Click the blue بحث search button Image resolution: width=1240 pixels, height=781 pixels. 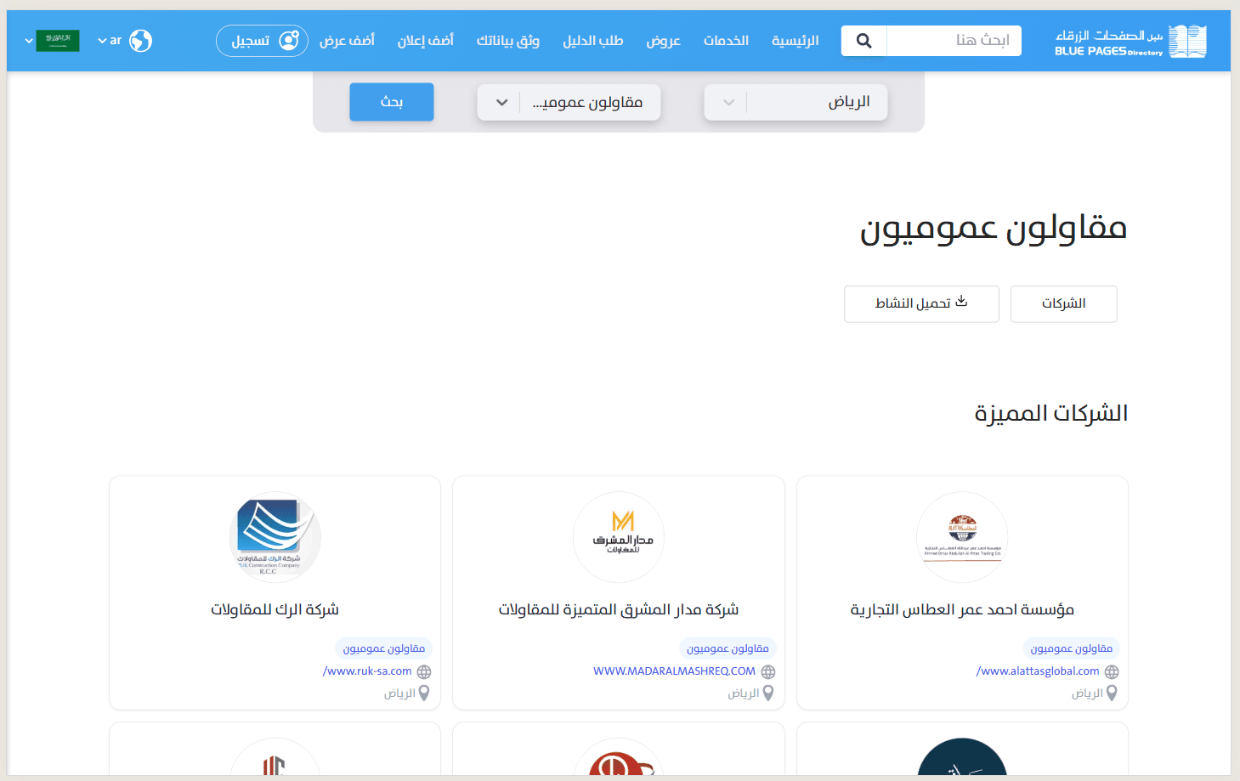pos(392,102)
